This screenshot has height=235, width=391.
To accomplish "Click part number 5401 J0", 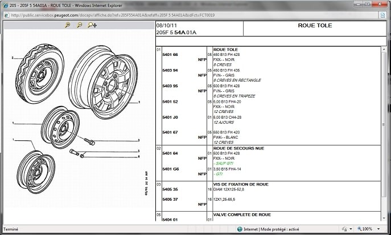I will pyautogui.click(x=170, y=117).
